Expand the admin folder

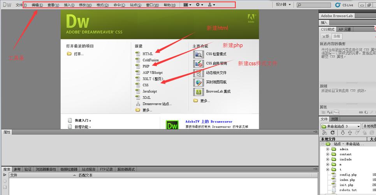click(x=328, y=149)
